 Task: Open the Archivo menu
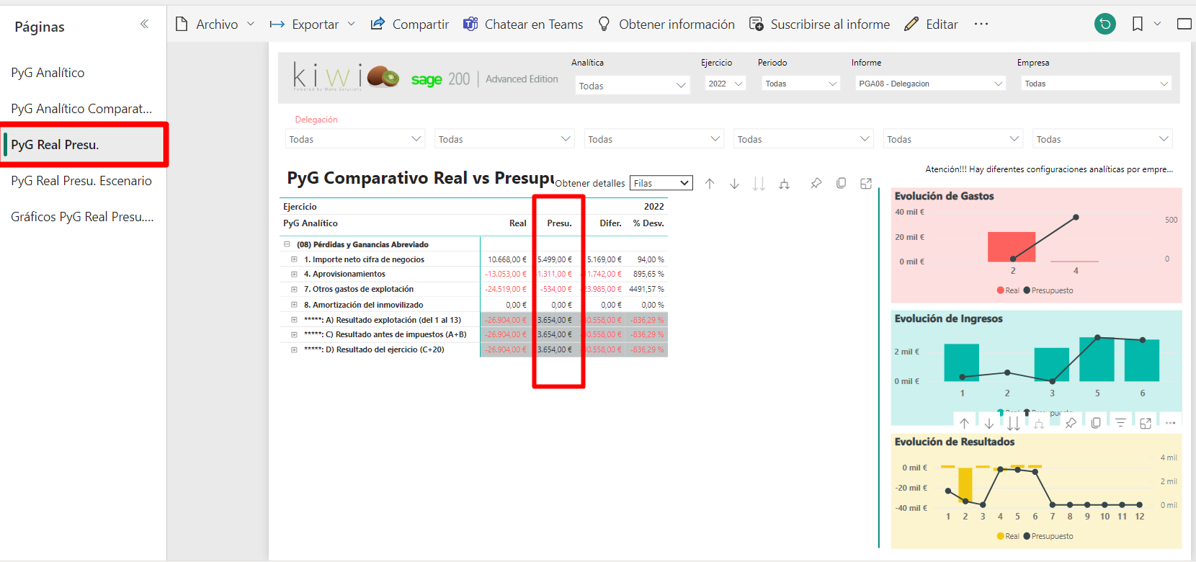[x=215, y=24]
